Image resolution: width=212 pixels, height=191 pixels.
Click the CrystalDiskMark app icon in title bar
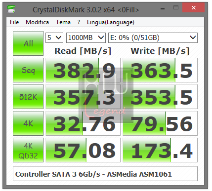pos(11,9)
